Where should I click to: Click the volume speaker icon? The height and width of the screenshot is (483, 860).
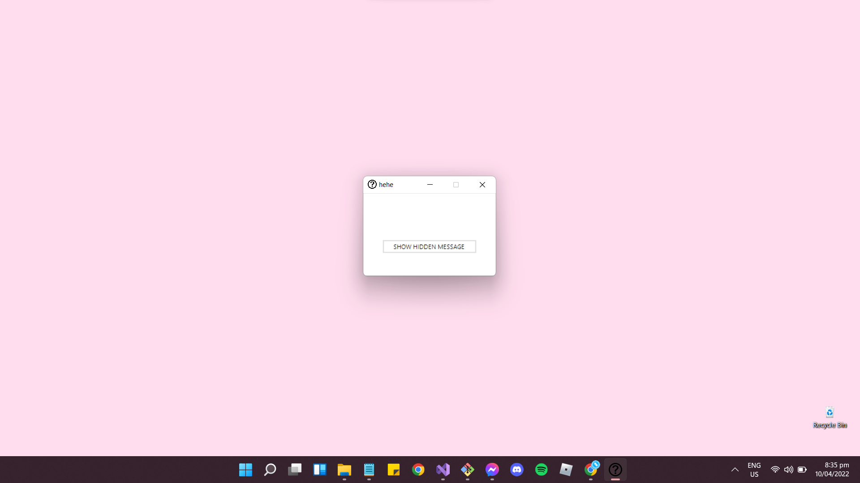click(788, 470)
